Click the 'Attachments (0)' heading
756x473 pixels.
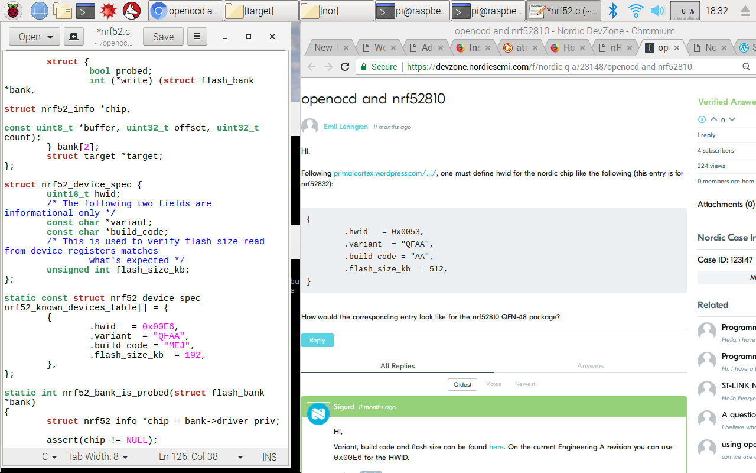[726, 204]
